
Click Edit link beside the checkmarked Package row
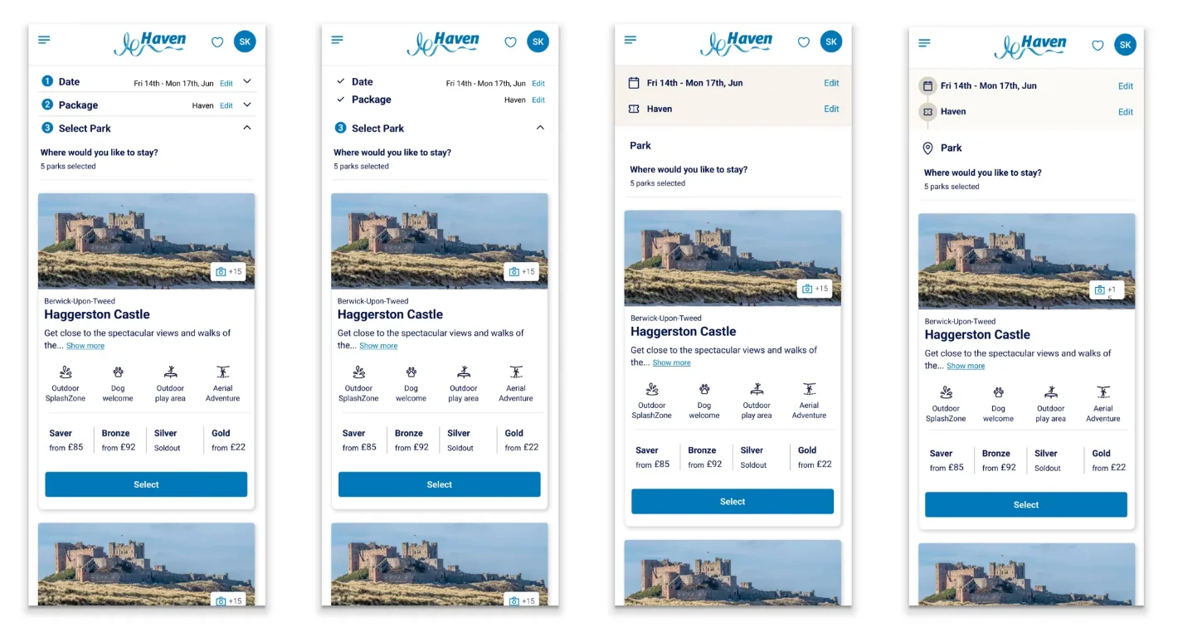pyautogui.click(x=538, y=100)
